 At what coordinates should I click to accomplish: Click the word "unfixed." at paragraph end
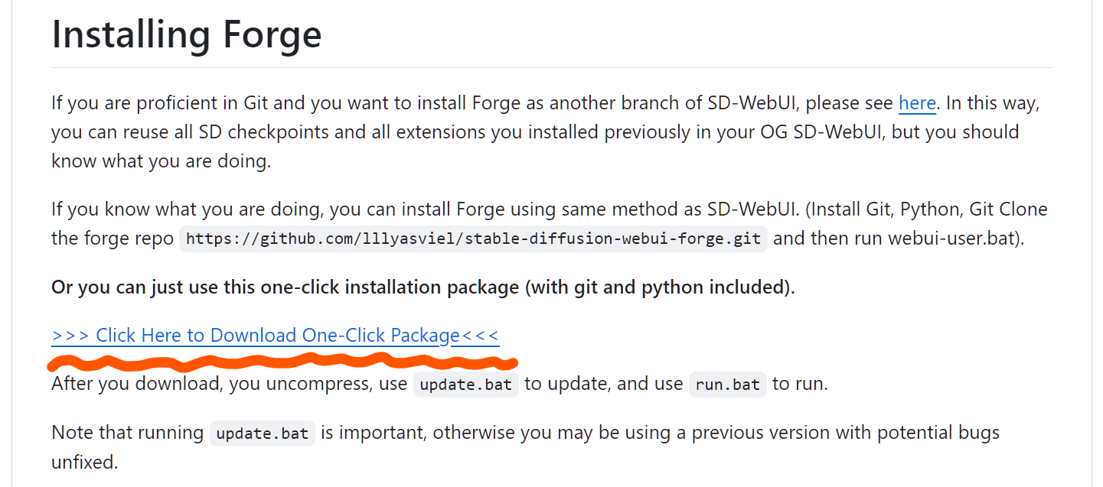click(84, 462)
